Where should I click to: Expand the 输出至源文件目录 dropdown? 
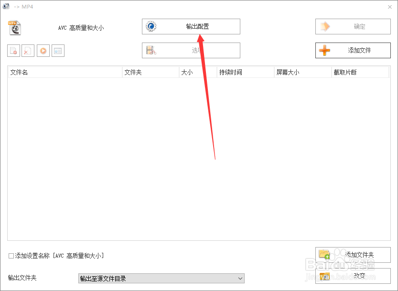(x=161, y=278)
